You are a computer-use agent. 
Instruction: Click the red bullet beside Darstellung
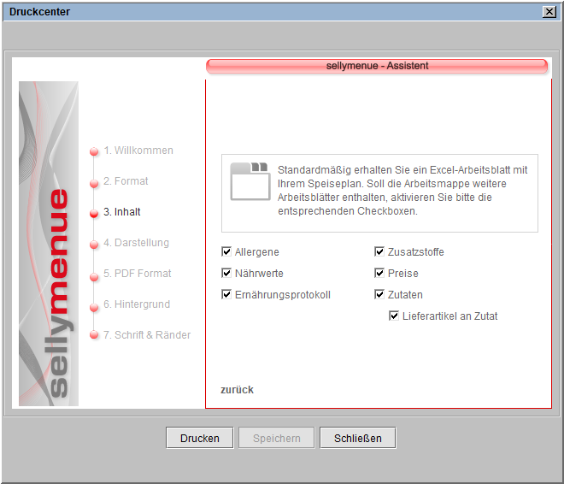94,245
